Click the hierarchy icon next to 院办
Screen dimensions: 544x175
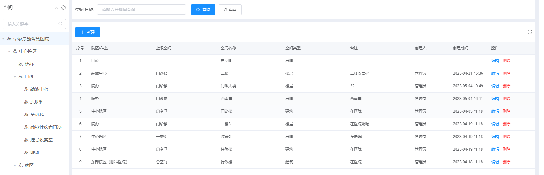point(21,64)
